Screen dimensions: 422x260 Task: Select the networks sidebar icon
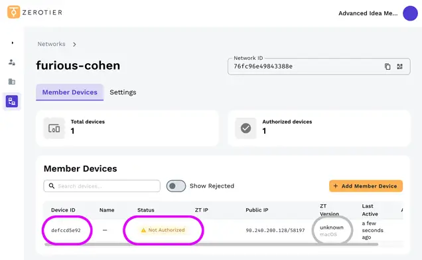click(x=12, y=102)
